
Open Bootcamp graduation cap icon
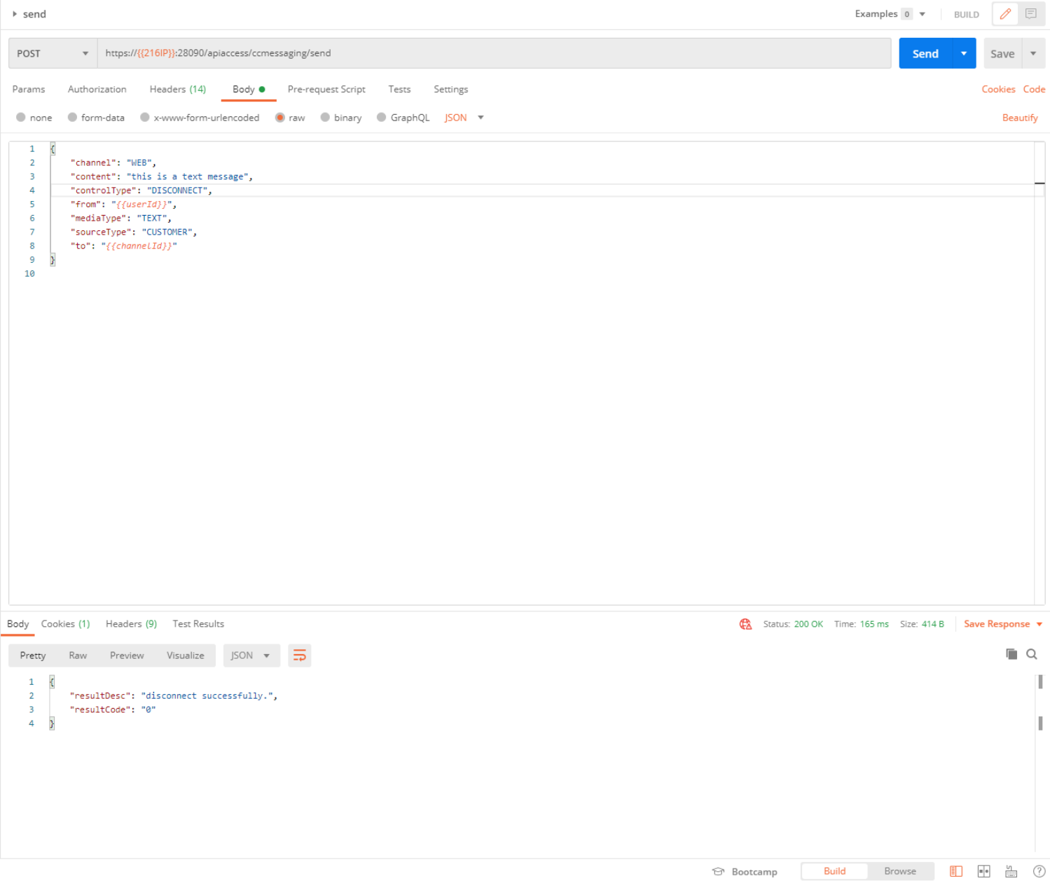[x=718, y=872]
